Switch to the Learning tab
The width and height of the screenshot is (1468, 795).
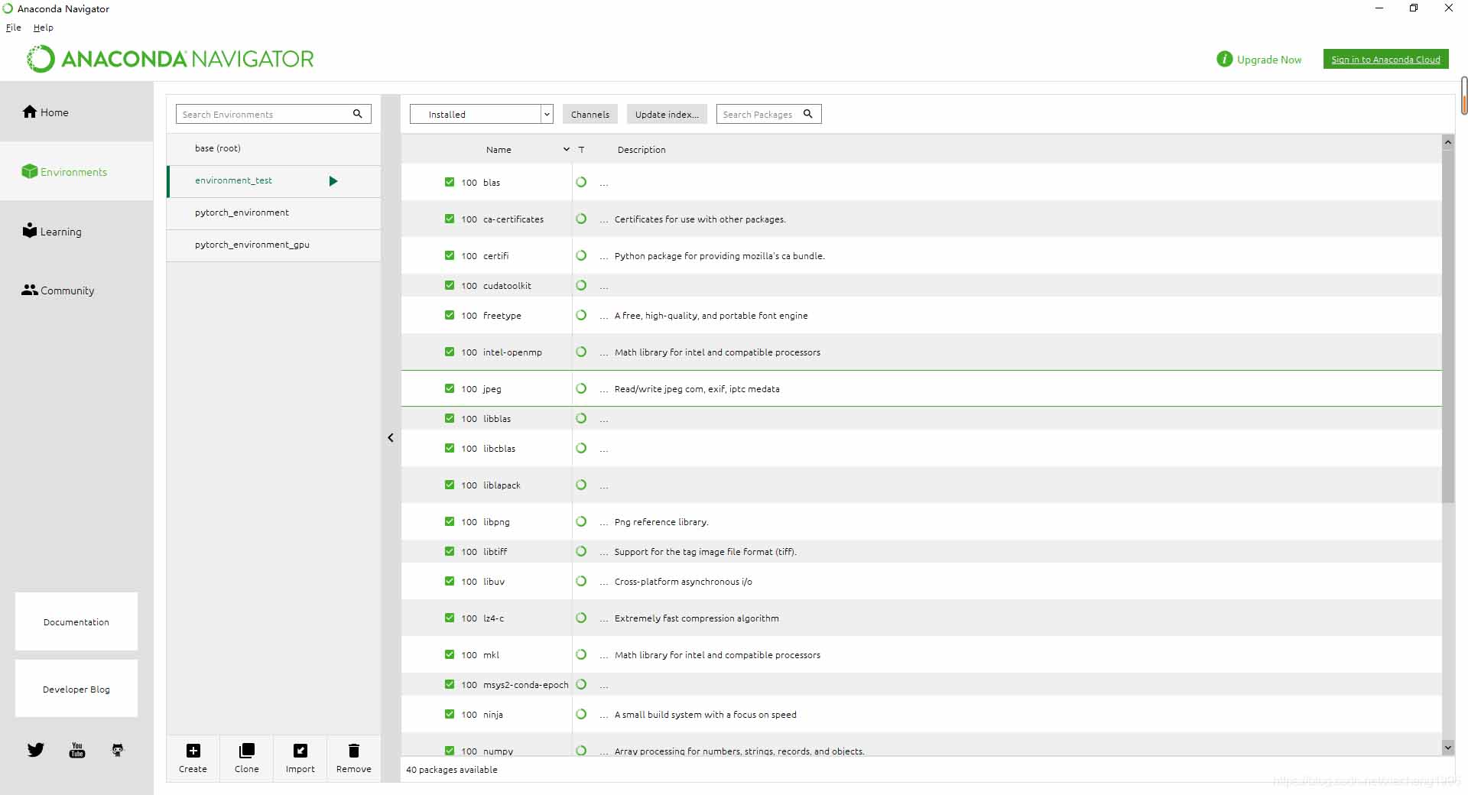(76, 231)
